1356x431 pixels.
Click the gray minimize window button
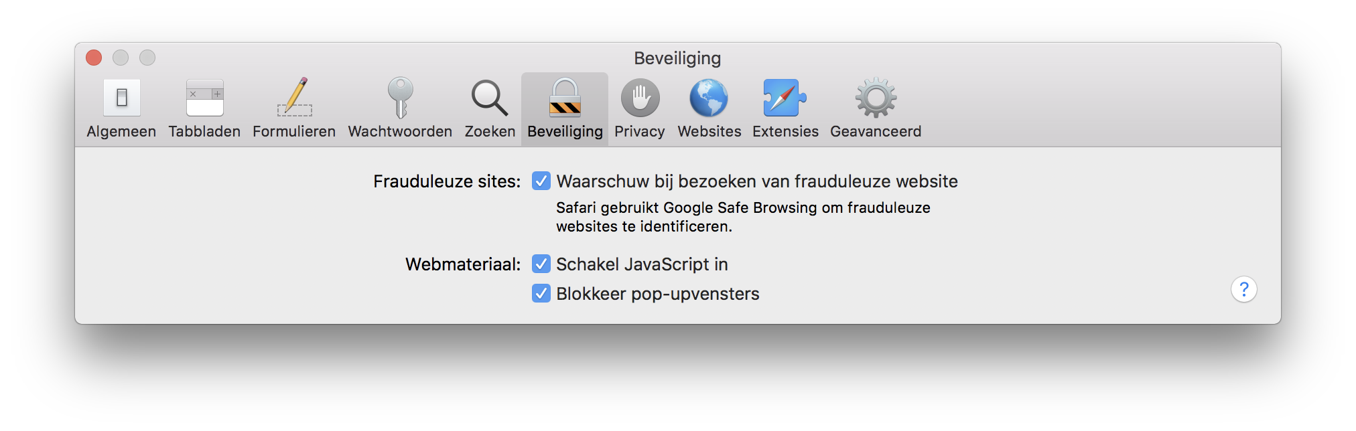121,58
